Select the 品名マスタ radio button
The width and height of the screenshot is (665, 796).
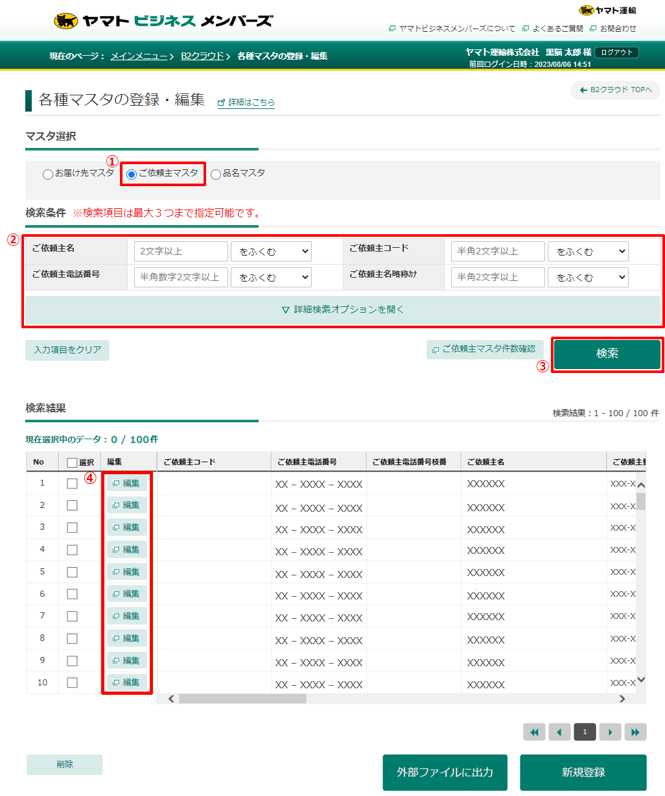pos(216,174)
